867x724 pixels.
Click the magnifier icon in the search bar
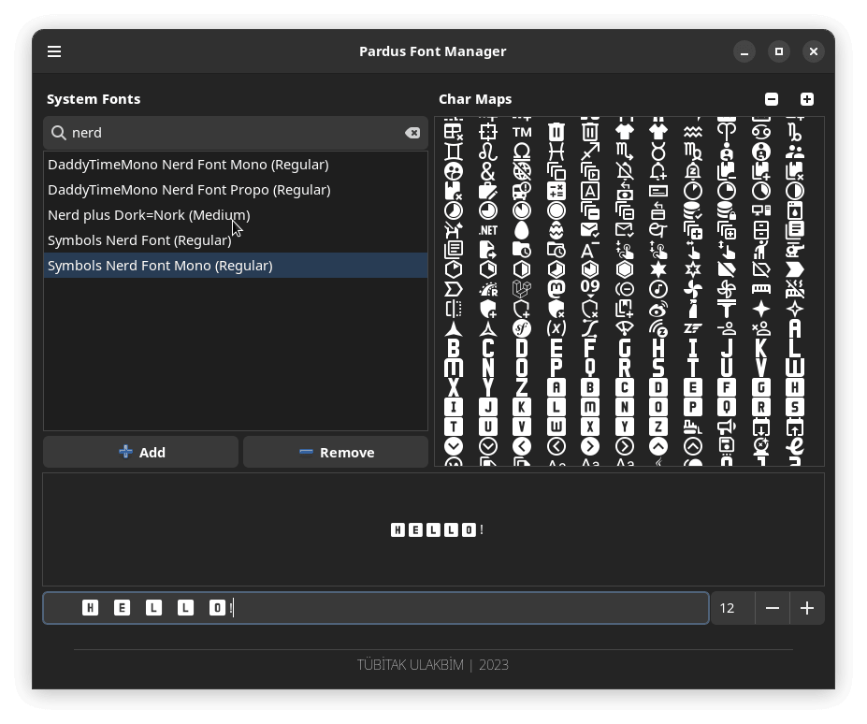[58, 132]
